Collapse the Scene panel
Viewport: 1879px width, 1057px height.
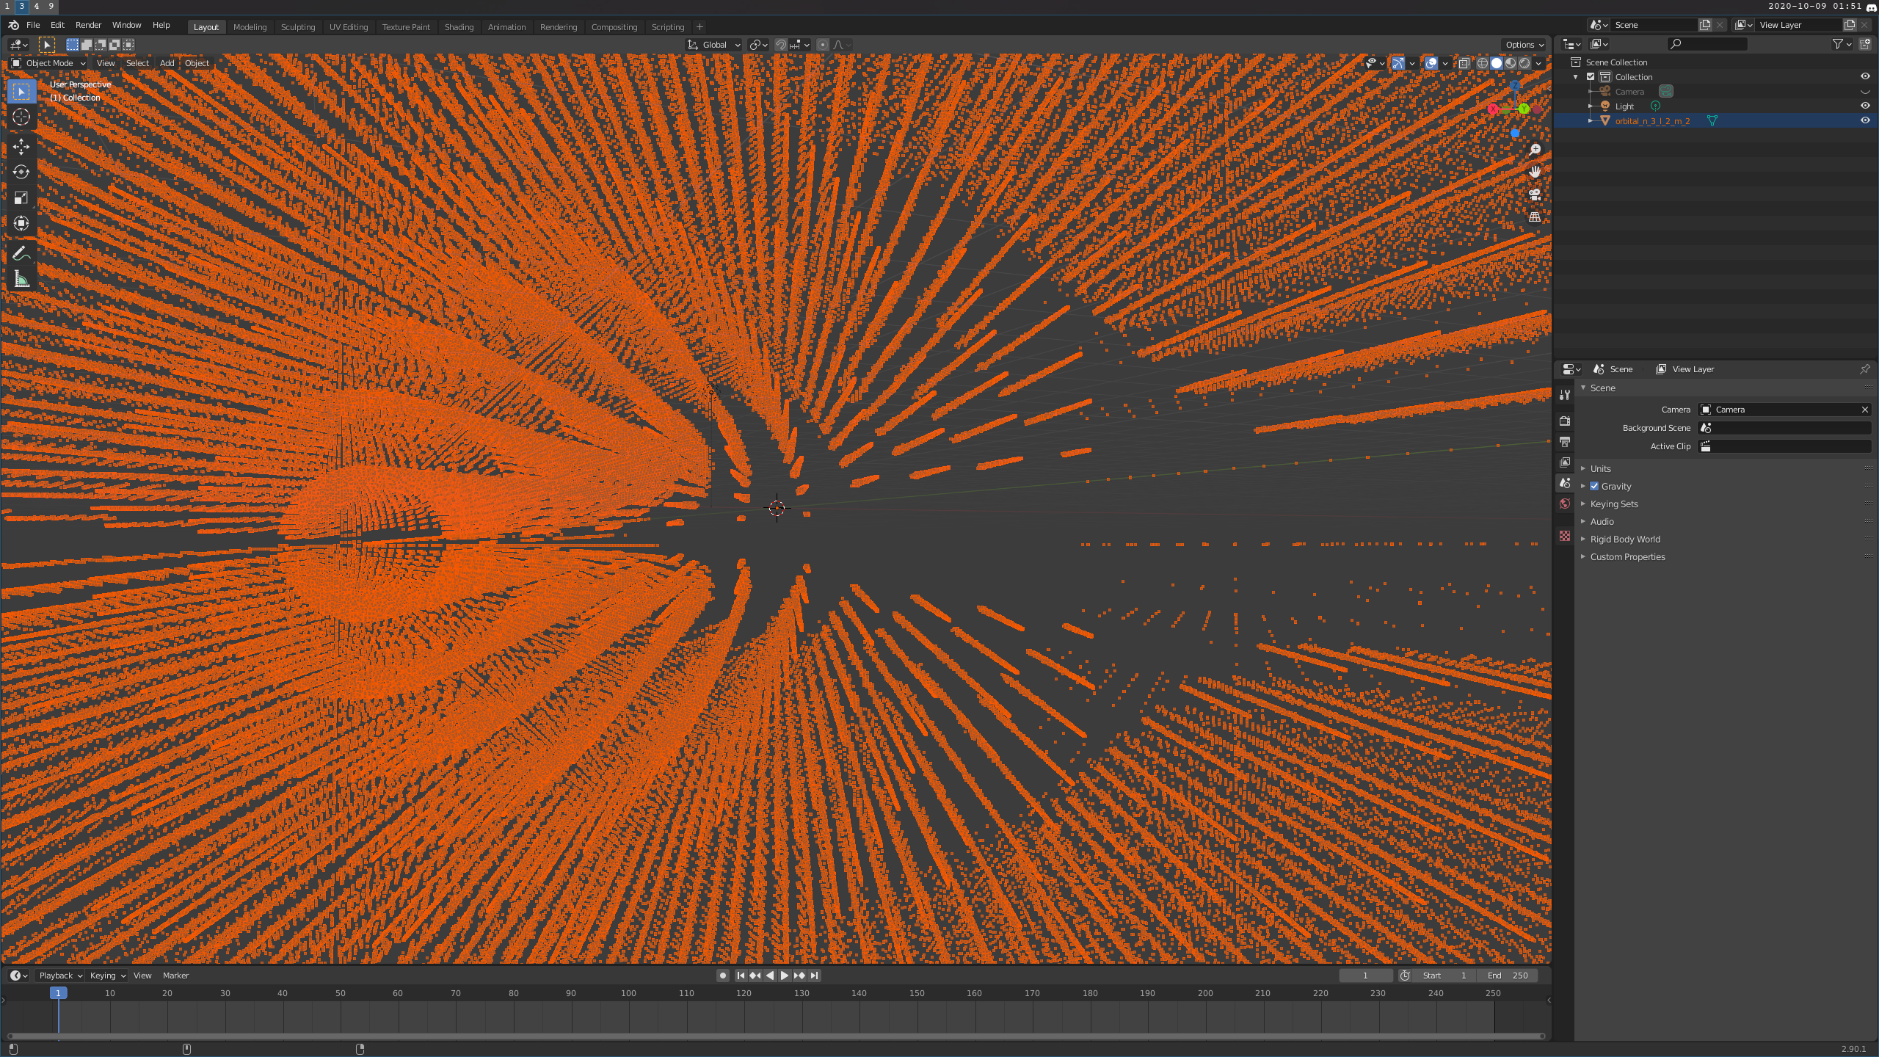(x=1602, y=388)
